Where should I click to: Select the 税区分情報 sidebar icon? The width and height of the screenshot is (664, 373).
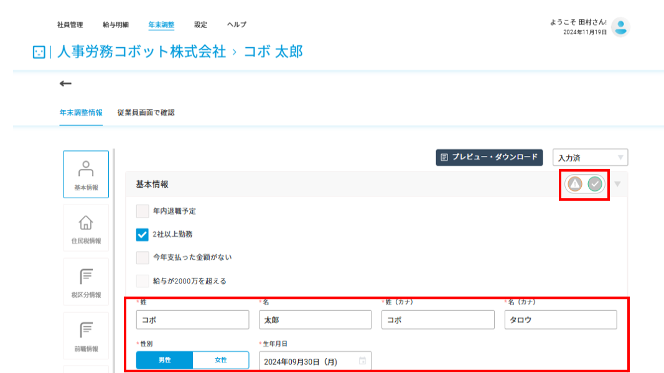tap(86, 282)
